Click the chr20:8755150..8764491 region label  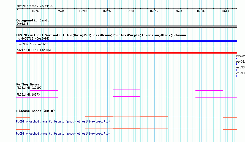[35, 6]
